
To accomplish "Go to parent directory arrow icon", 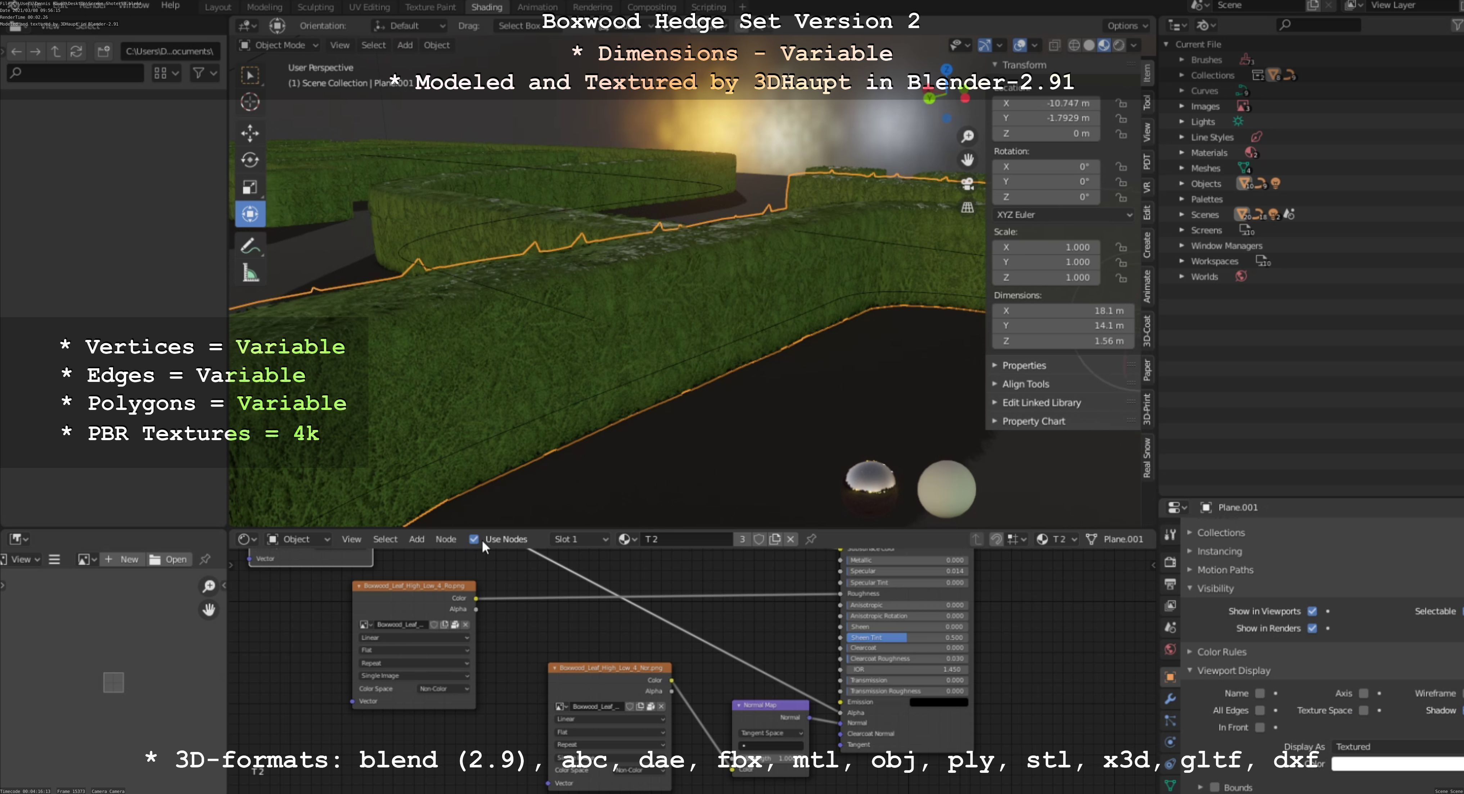I will pos(56,52).
